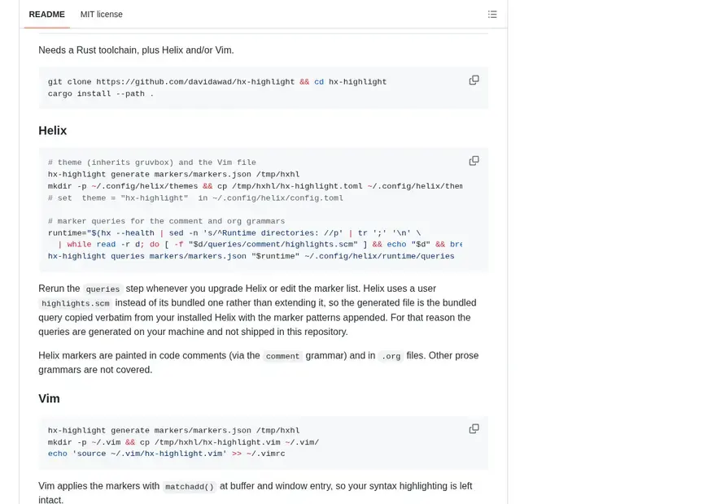Screen dimensions: 712x504
Task: Click the '.org' inline code text
Action: [x=391, y=356]
